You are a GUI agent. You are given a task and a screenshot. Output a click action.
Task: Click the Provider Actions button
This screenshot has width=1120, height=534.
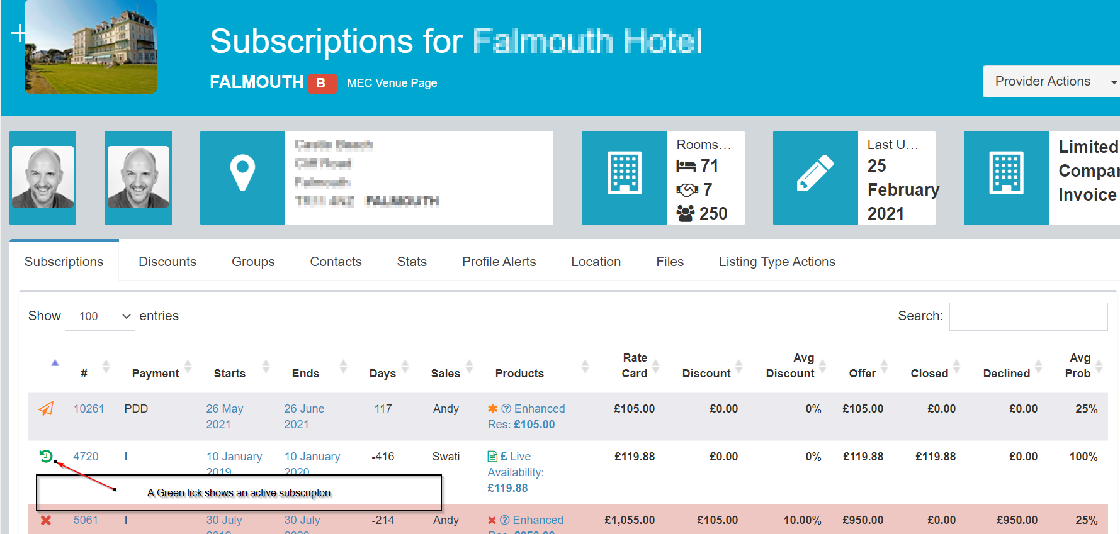point(1042,82)
